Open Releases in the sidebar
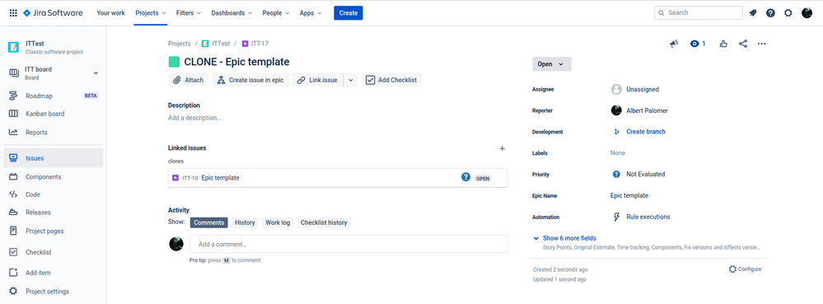 (54, 212)
